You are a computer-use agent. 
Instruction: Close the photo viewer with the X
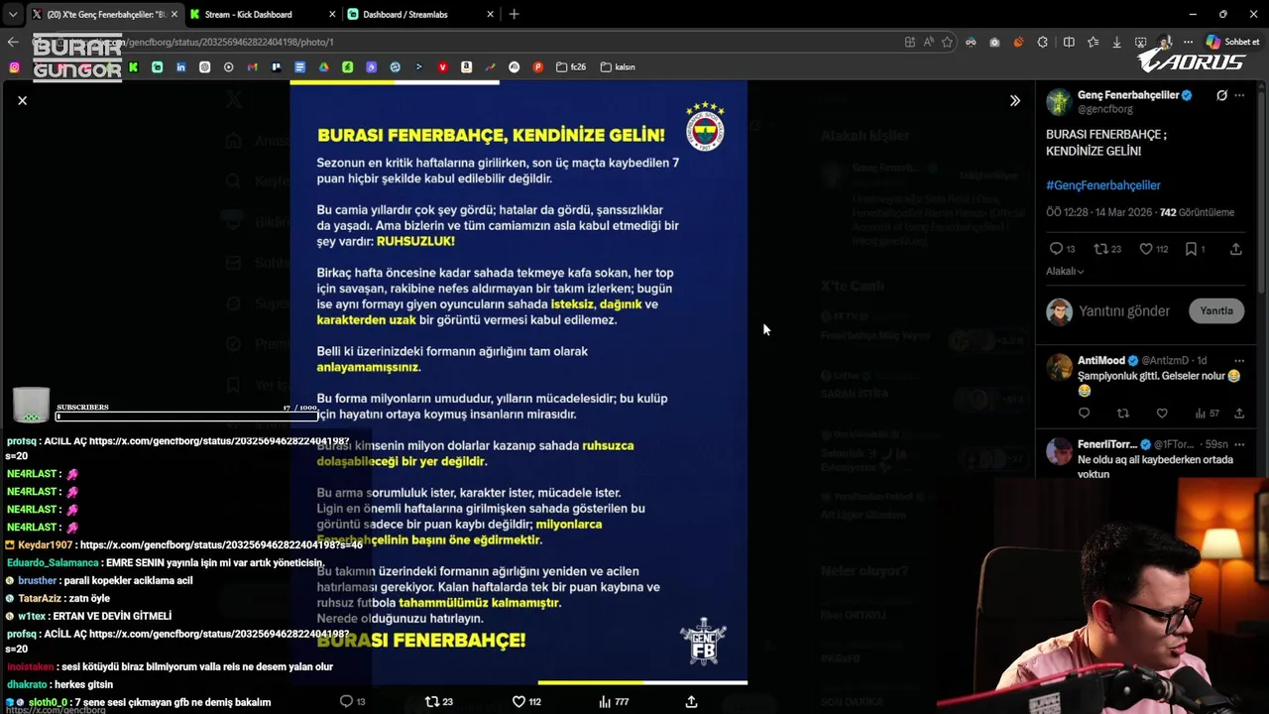coord(22,100)
